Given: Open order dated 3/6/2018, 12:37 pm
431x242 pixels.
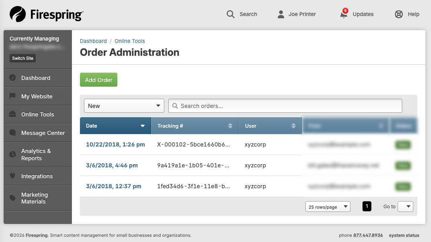Looking at the screenshot, I should click(x=114, y=186).
